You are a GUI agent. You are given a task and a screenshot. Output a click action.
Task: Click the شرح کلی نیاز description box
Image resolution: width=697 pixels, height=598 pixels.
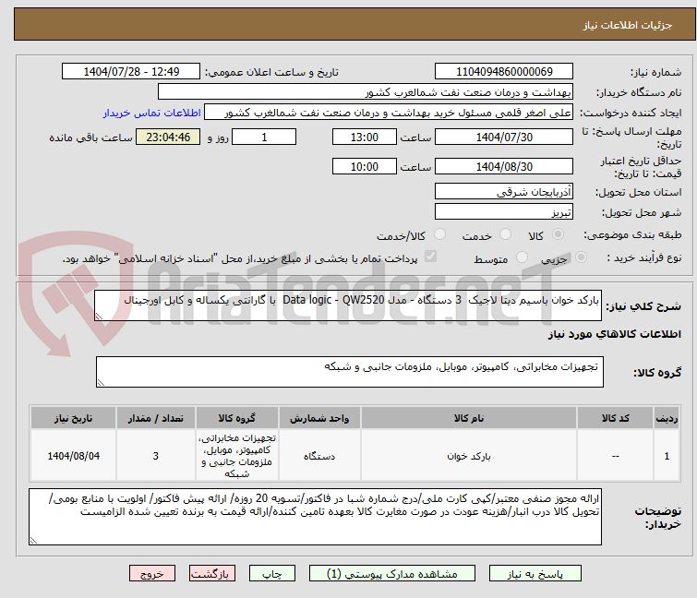348,305
